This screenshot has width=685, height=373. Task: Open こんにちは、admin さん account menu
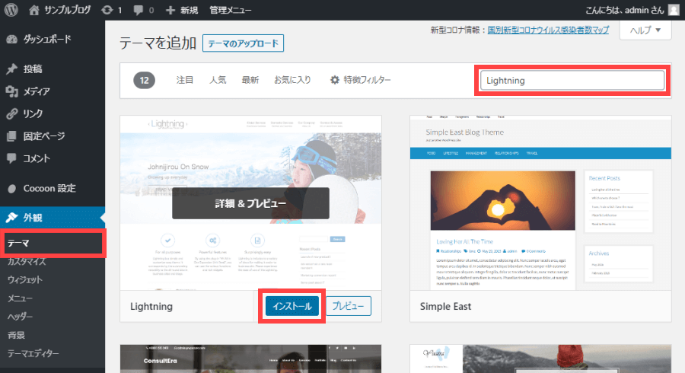624,10
